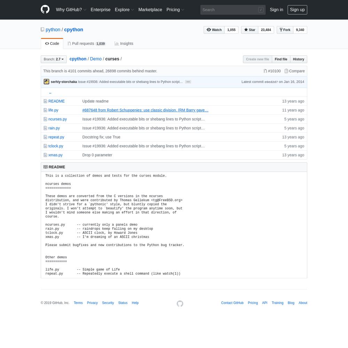348x348 pixels.
Task: Star the cpython repository
Action: click(250, 30)
